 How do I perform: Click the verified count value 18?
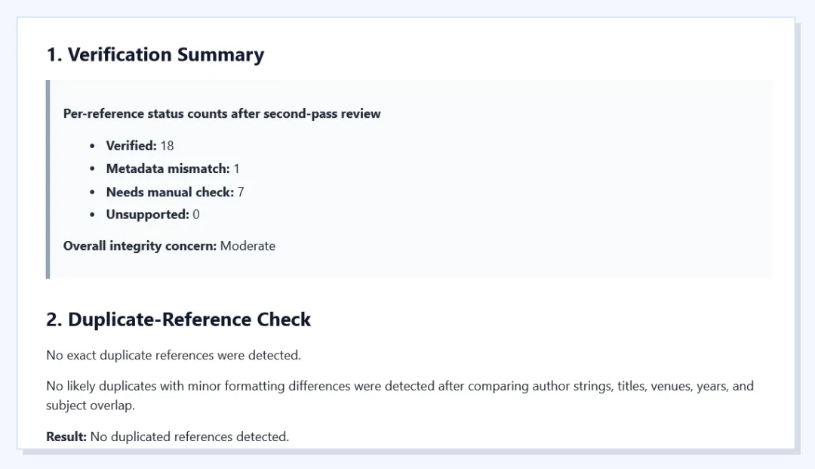coord(167,146)
